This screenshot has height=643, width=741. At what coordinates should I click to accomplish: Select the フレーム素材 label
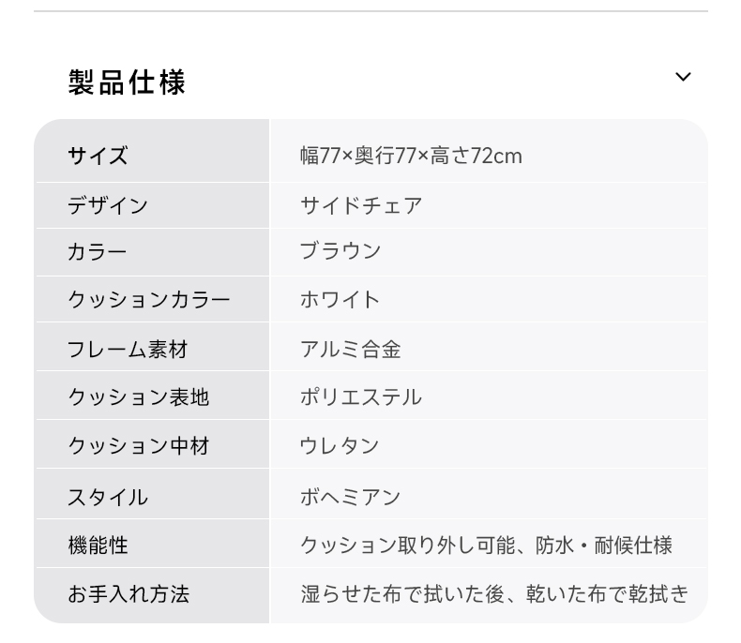(128, 350)
